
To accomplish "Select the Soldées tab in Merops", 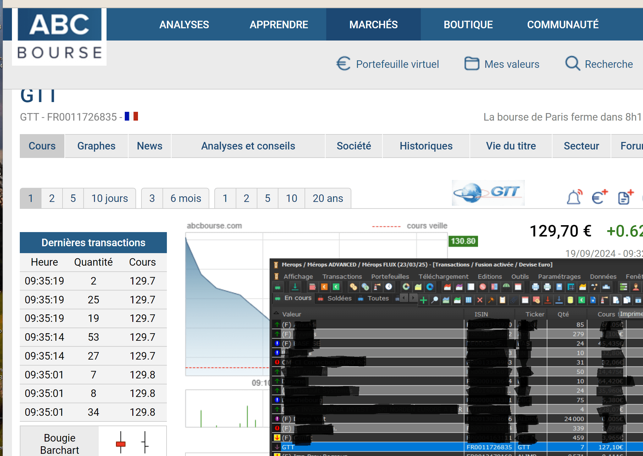I will tap(335, 298).
